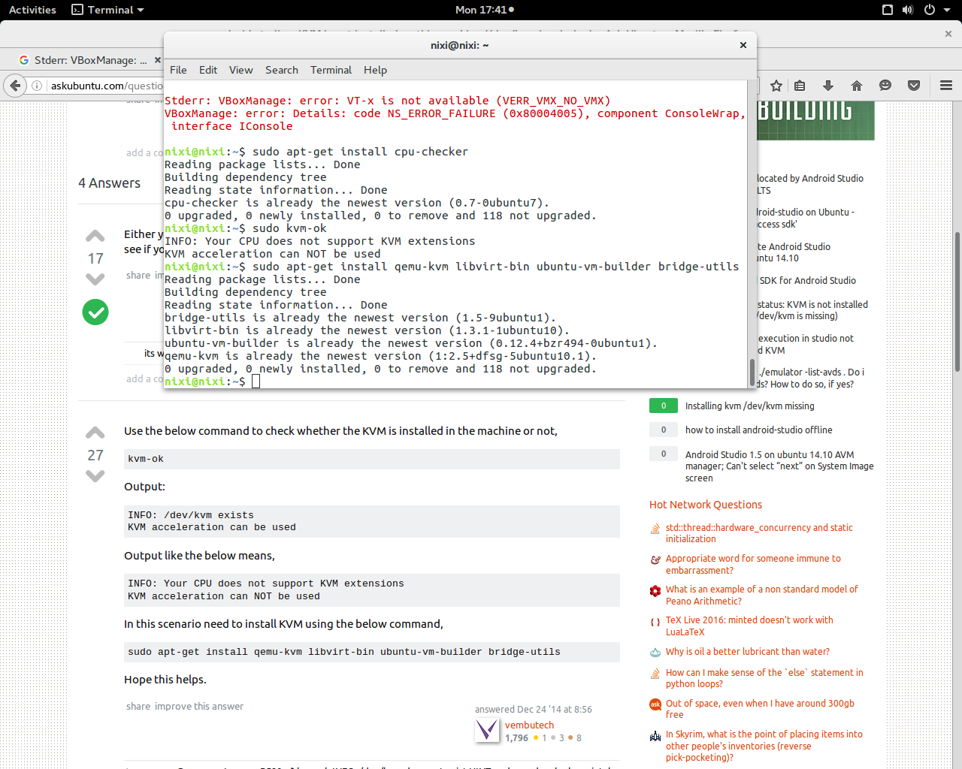Open the terminal File menu

[178, 70]
